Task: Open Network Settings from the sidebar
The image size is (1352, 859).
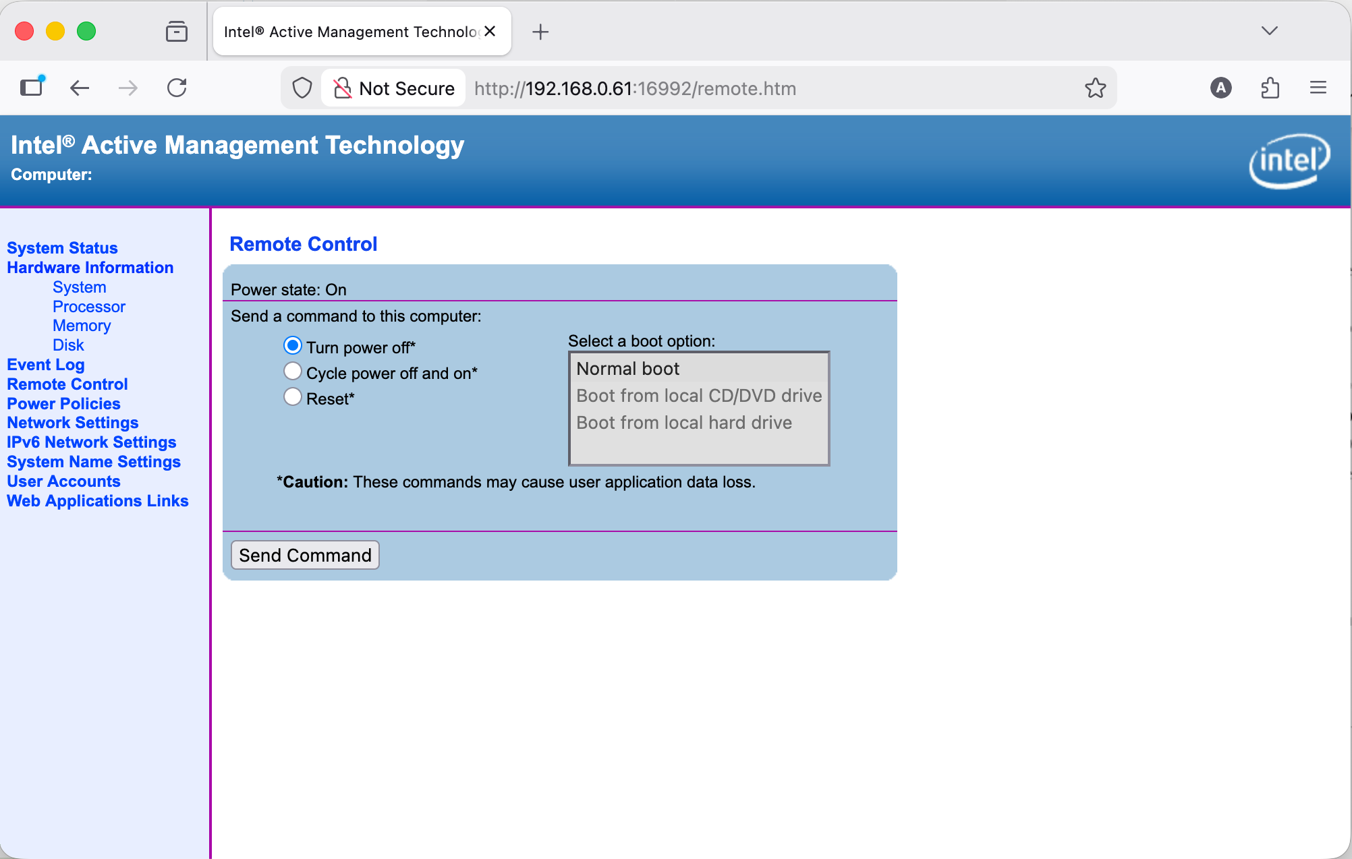Action: (x=72, y=422)
